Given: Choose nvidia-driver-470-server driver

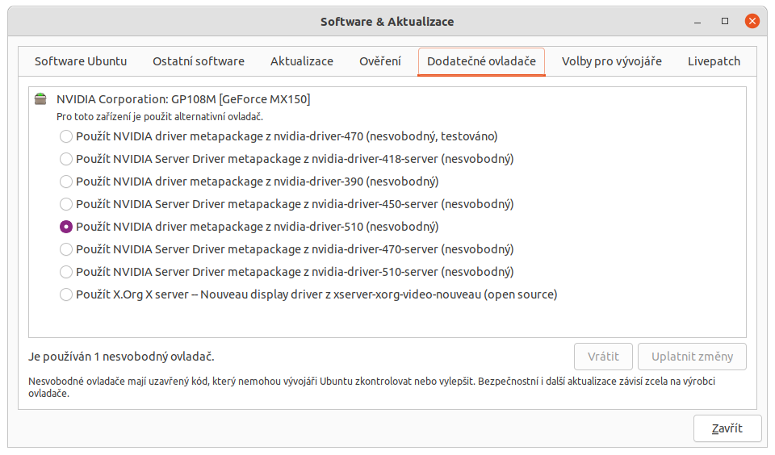Looking at the screenshot, I should (66, 249).
